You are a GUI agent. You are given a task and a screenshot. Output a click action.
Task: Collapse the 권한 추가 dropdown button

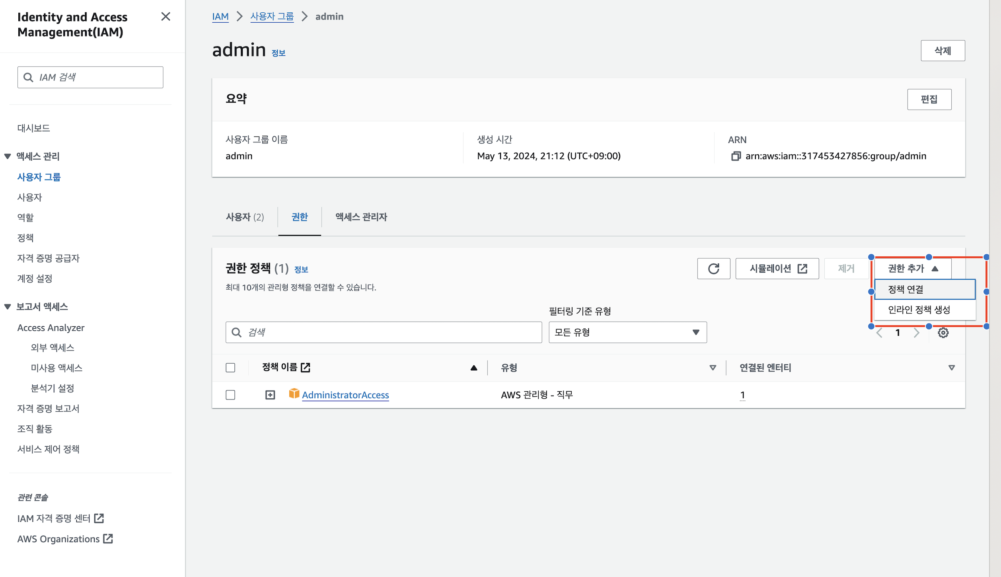click(912, 269)
